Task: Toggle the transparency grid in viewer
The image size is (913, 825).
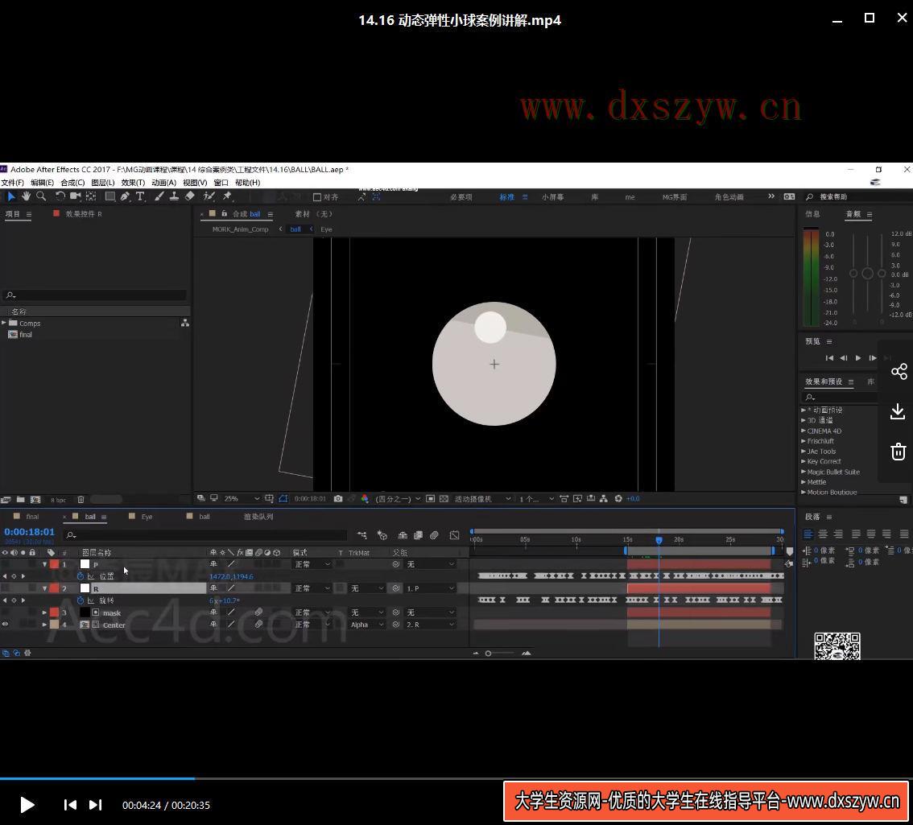Action: 444,499
